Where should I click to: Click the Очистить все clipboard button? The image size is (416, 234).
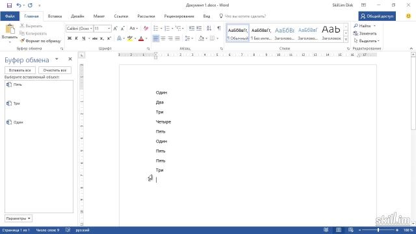(x=55, y=70)
